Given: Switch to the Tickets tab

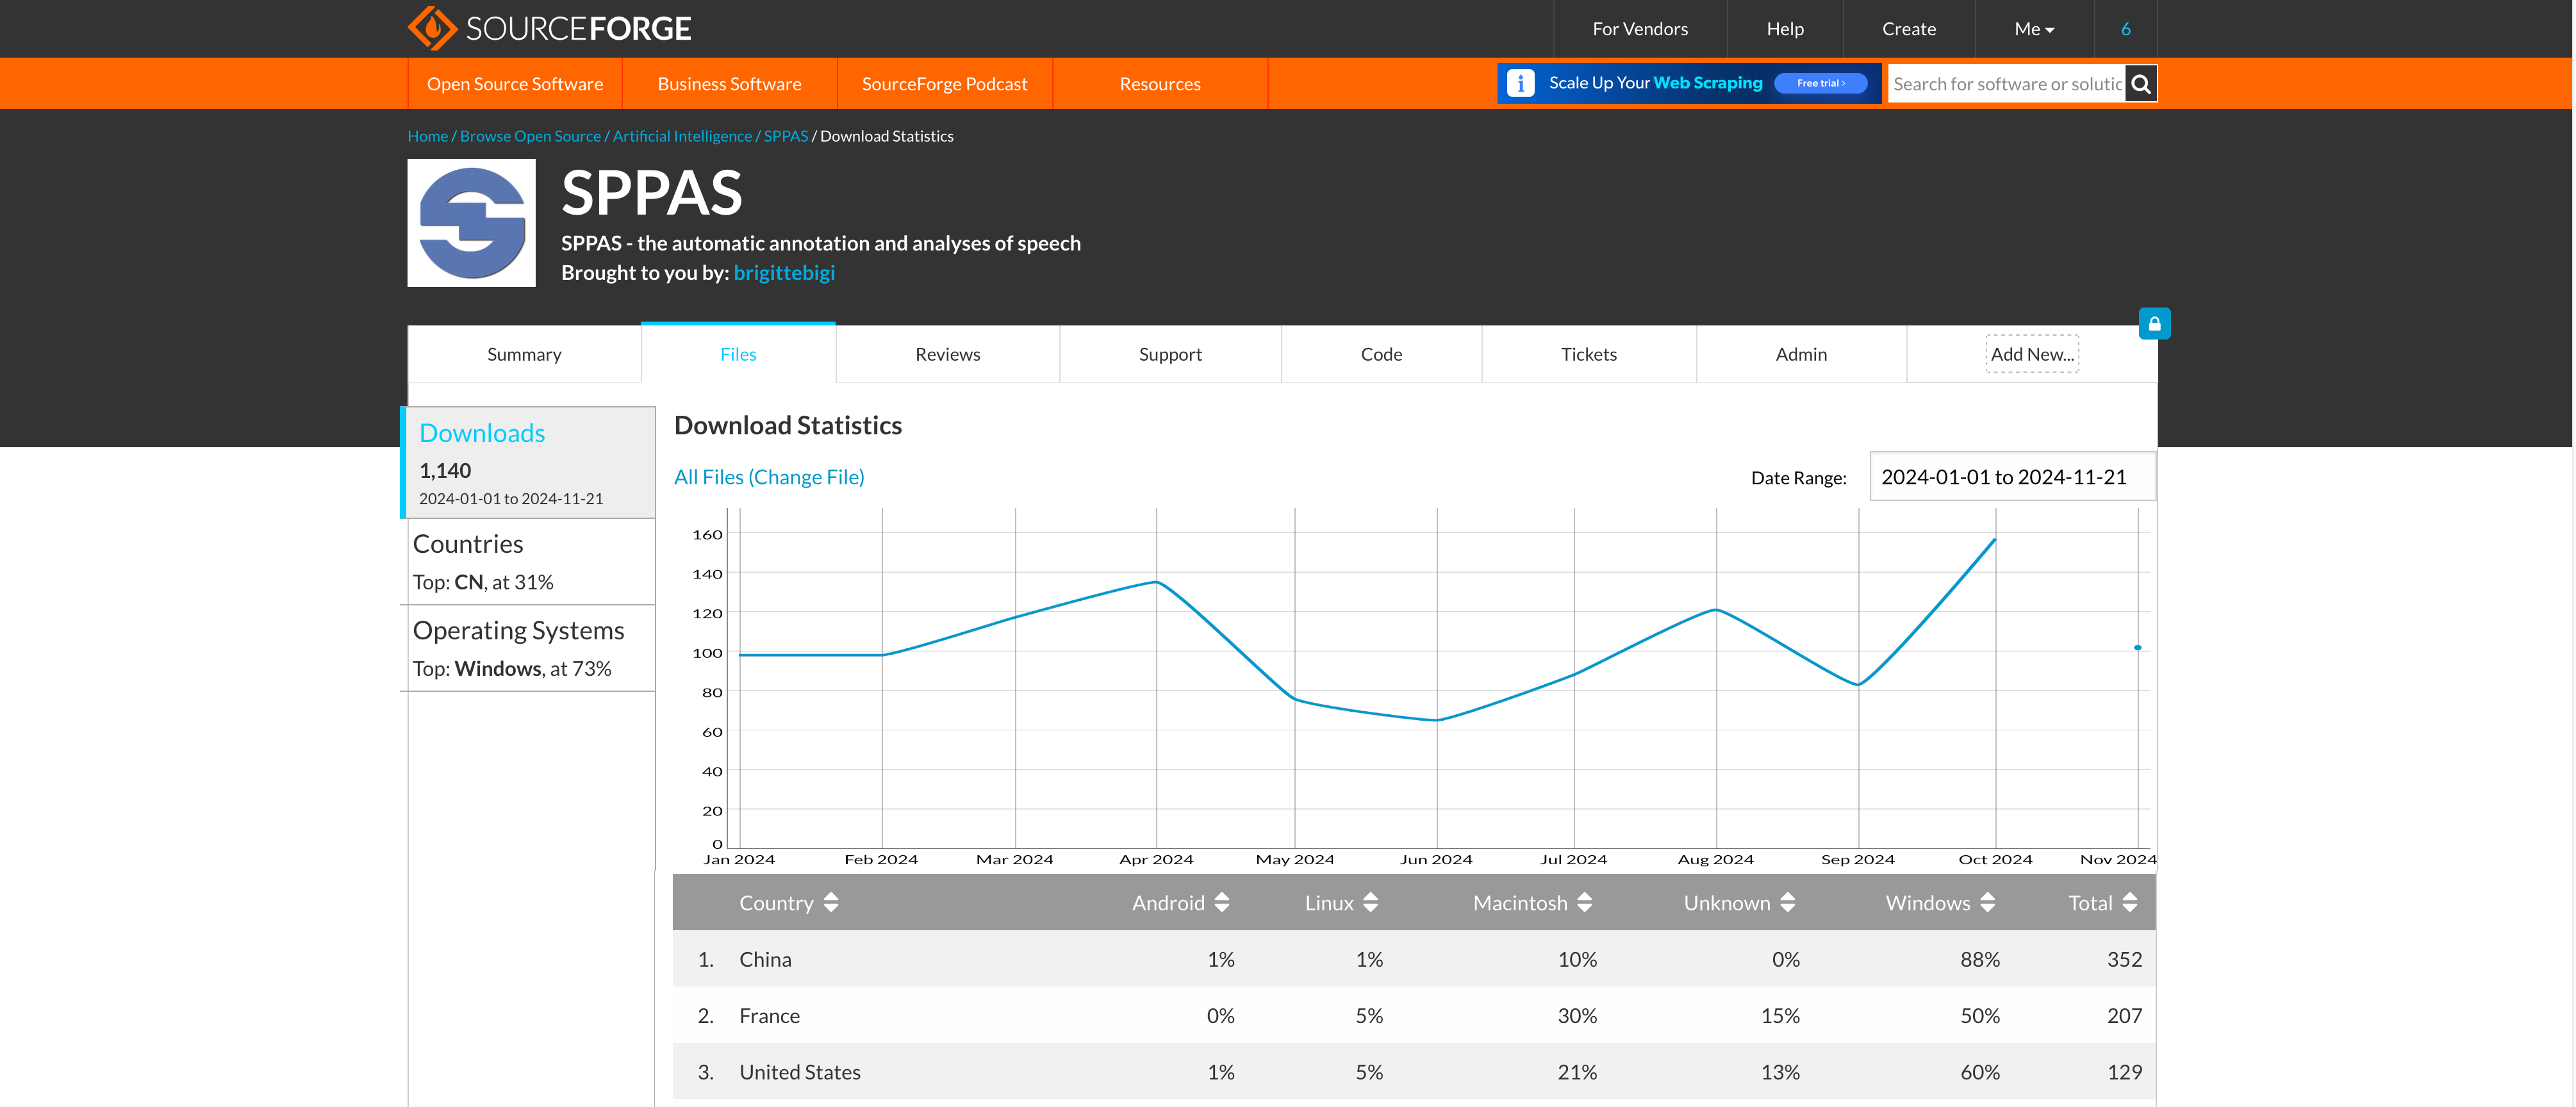Looking at the screenshot, I should point(1588,354).
